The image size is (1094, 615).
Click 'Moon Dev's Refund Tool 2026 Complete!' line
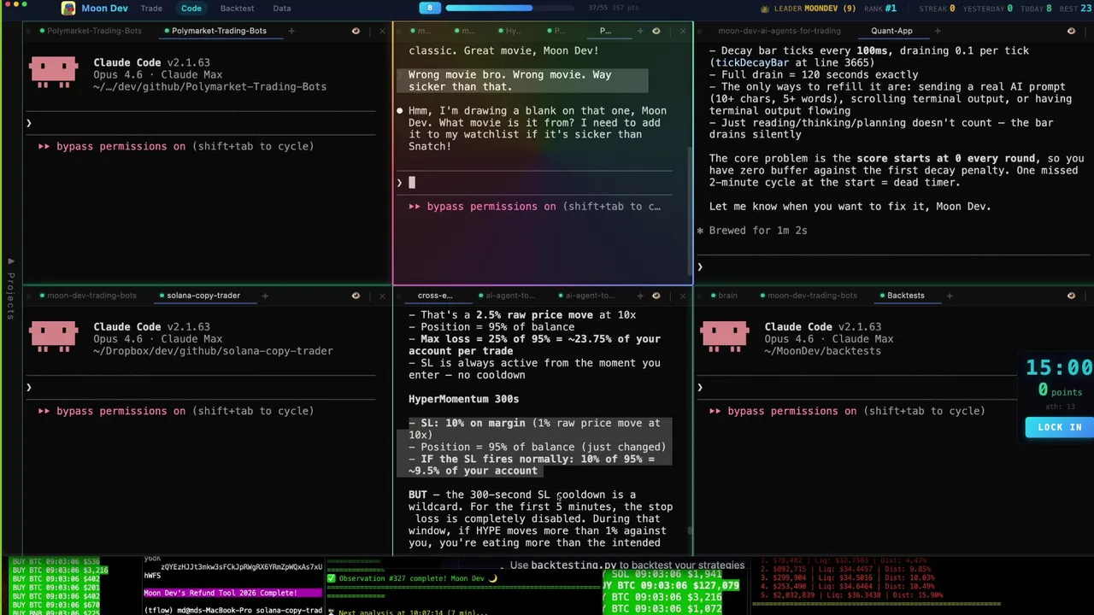point(221,593)
